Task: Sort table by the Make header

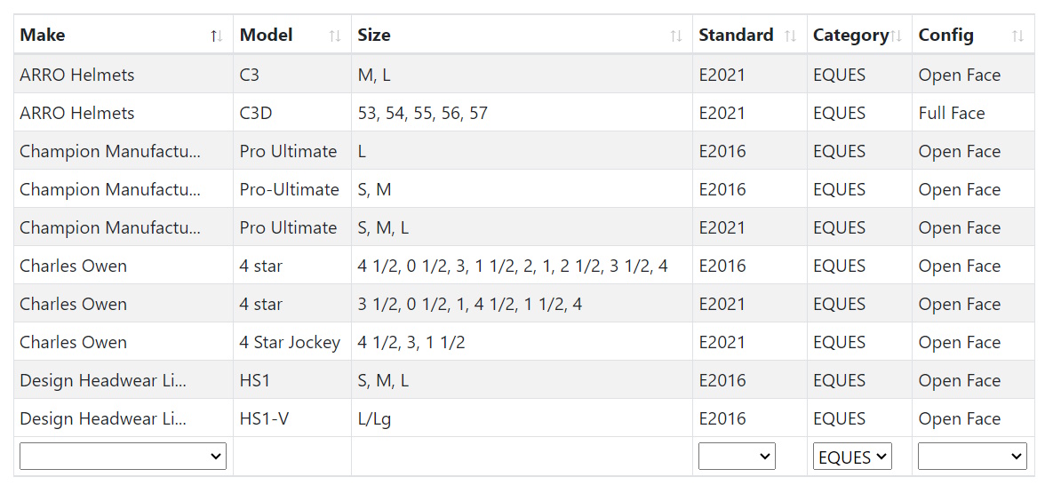Action: pyautogui.click(x=43, y=36)
